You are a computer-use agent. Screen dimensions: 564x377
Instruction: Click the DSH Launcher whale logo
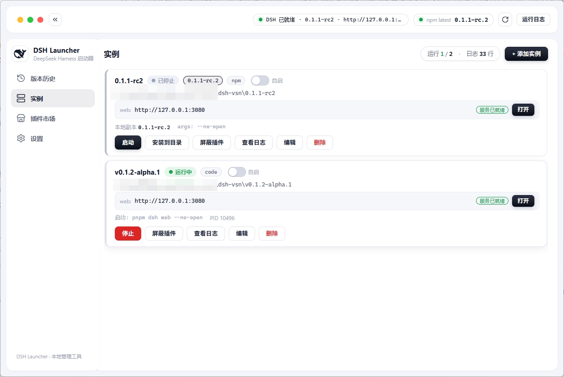tap(20, 54)
